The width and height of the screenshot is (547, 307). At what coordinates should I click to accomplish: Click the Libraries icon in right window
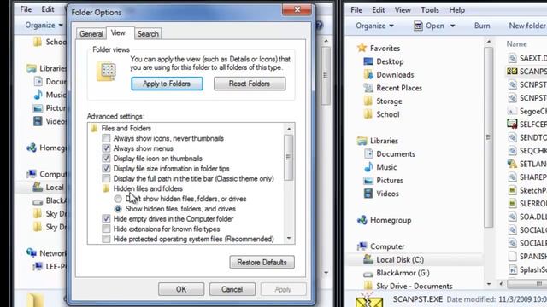[362, 141]
